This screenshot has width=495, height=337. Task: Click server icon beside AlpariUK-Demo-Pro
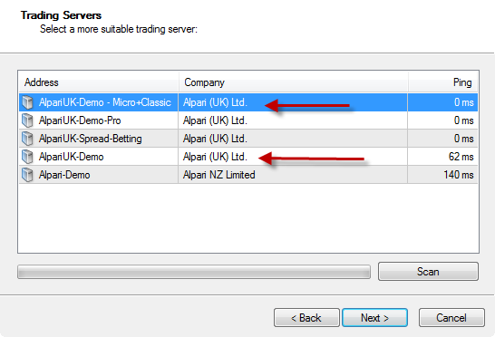(28, 120)
